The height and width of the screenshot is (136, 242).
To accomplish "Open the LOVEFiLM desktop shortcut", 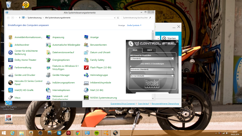I will (8, 119).
